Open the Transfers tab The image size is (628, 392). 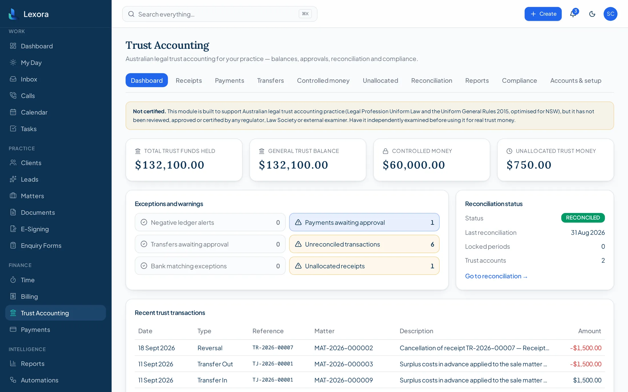270,80
